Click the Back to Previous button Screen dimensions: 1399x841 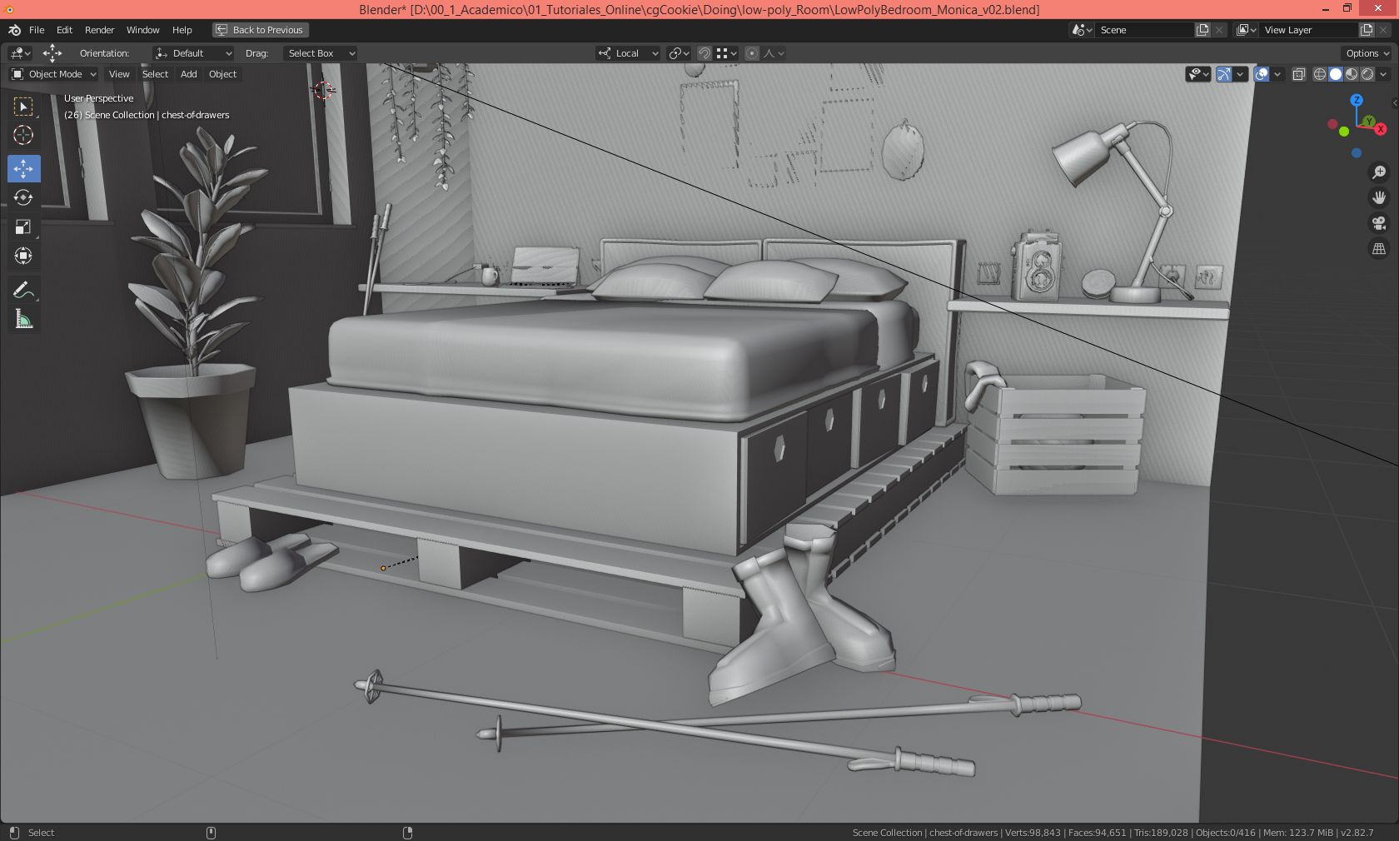(260, 30)
